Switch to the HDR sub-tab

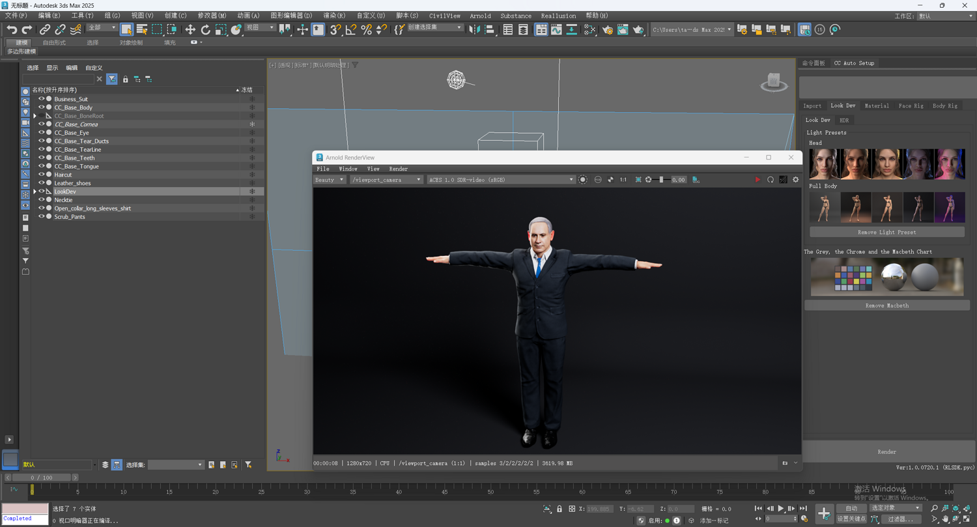click(x=844, y=120)
